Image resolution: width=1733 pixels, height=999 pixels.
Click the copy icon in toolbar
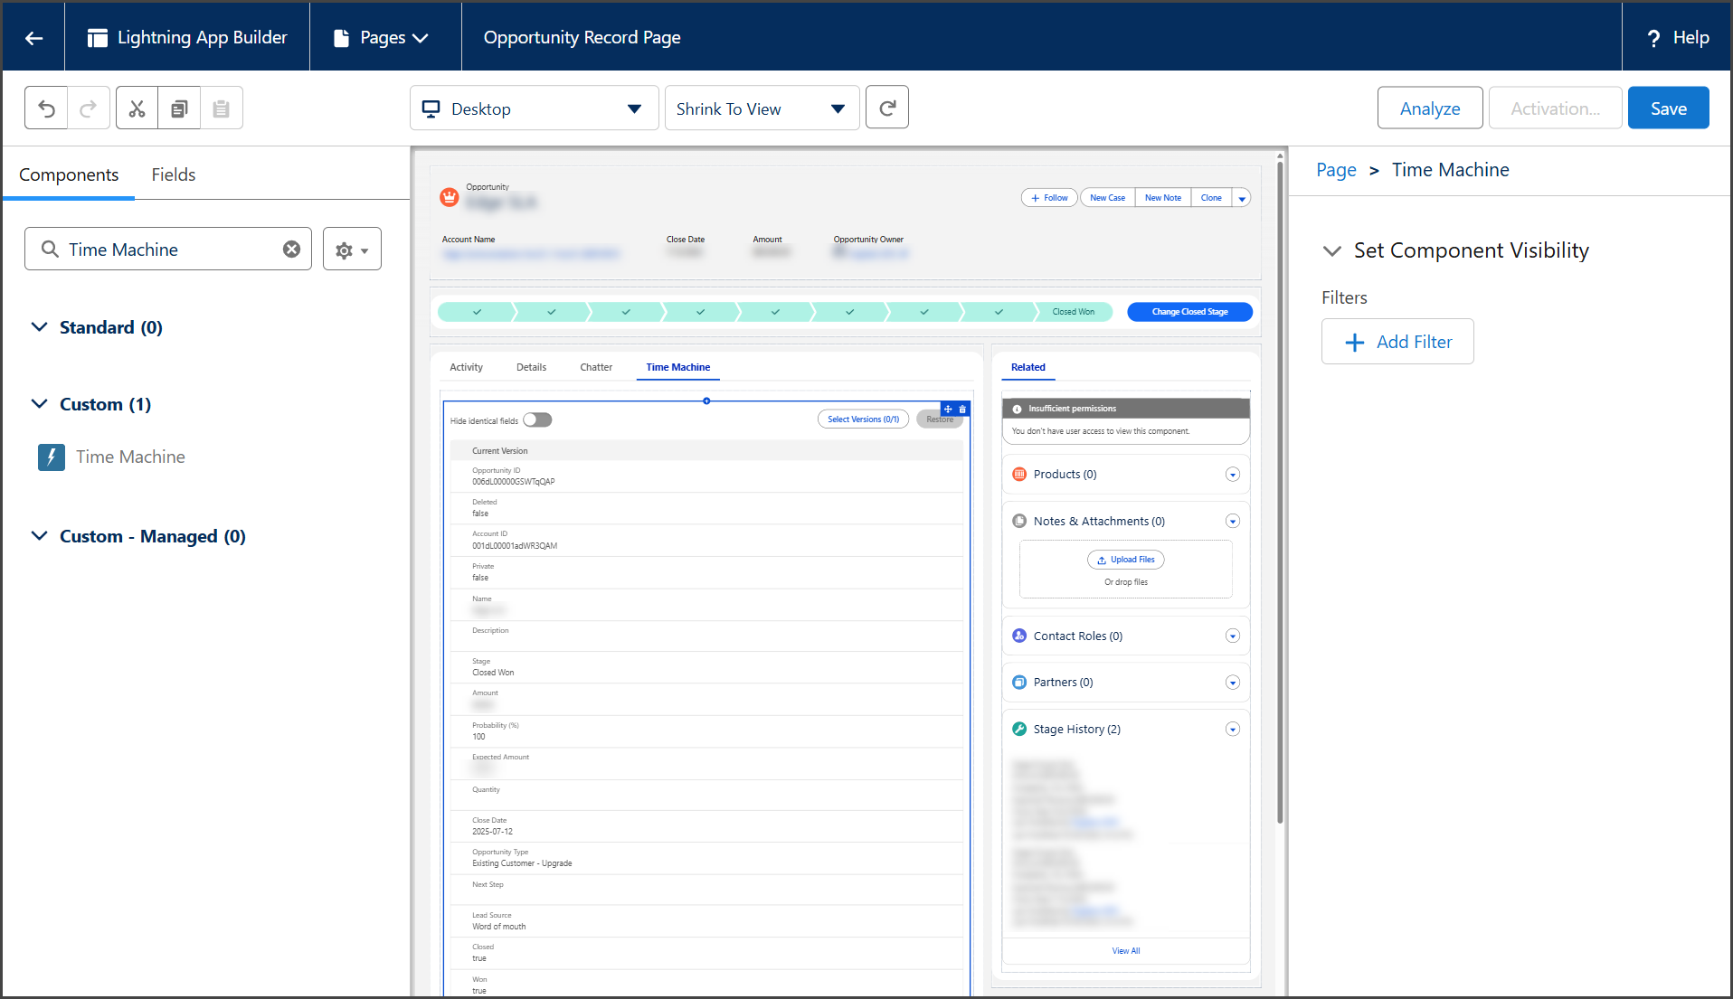click(179, 108)
